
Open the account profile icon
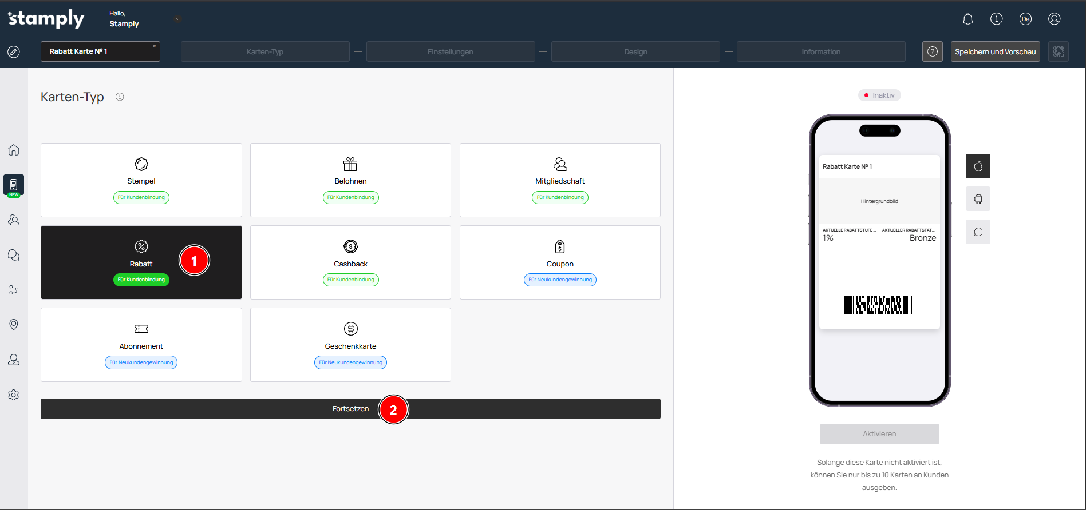[1054, 19]
